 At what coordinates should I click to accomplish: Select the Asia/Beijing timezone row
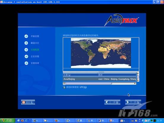coord(100,79)
